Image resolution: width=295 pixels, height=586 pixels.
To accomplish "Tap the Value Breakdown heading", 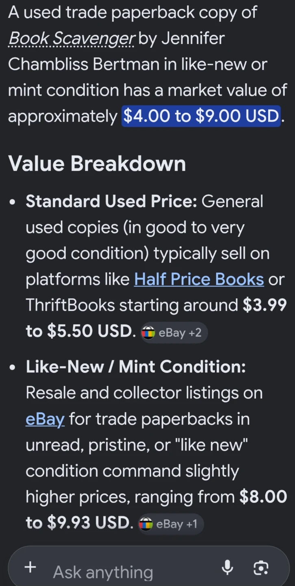I will 97,164.
